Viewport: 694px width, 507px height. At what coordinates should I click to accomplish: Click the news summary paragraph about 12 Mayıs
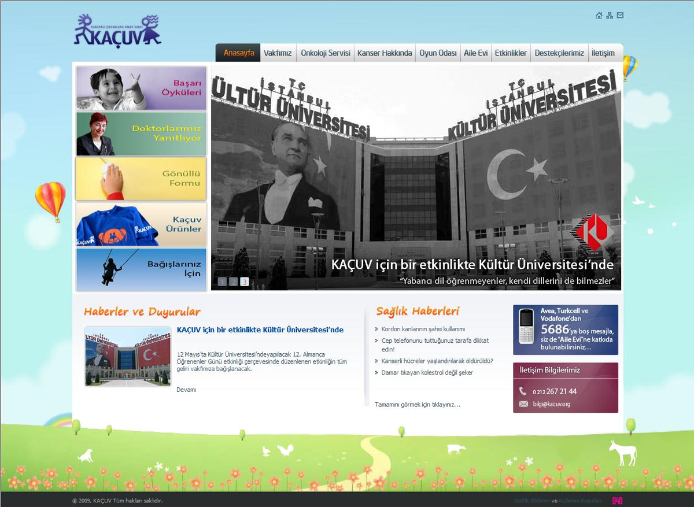click(262, 361)
